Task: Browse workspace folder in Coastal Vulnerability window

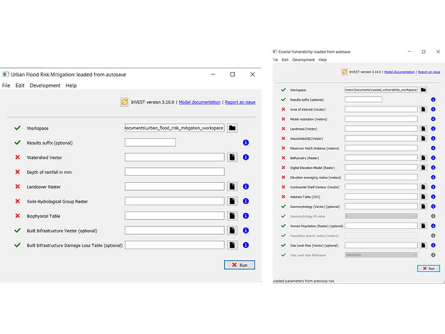Action: point(423,90)
